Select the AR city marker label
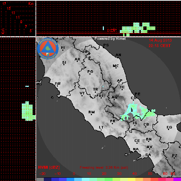Image resolution: width=181 pixels, height=181 pixels. pos(77,59)
